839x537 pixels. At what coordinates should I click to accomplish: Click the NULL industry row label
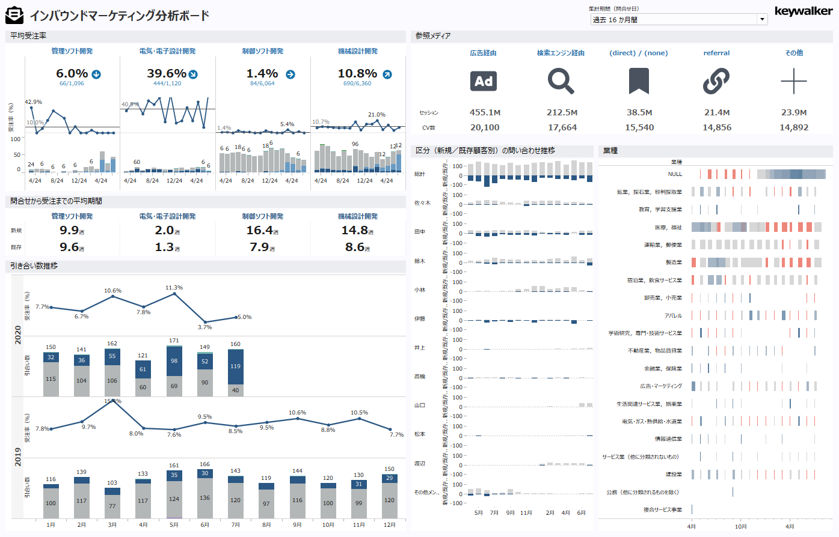[x=675, y=174]
